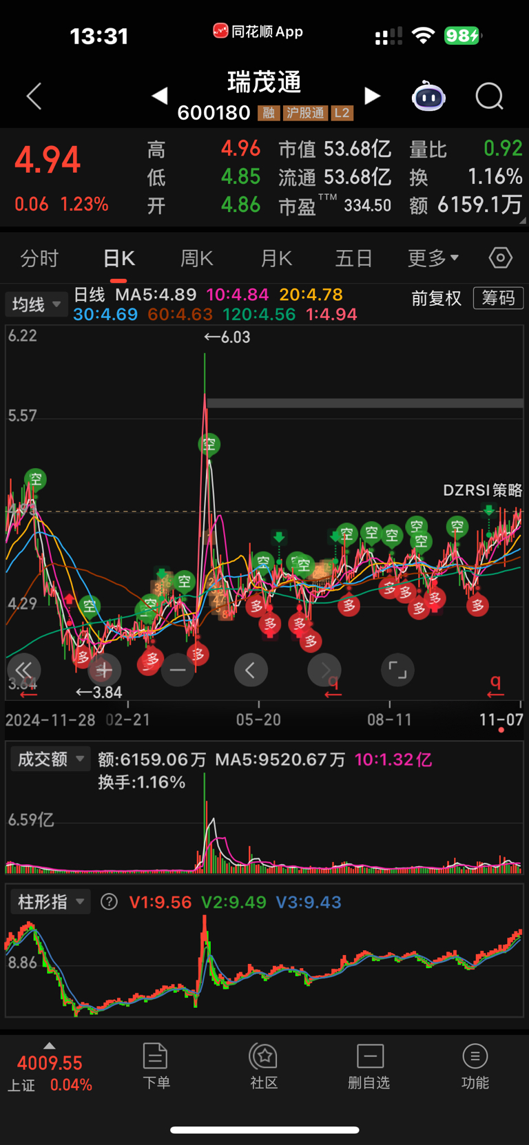Enter fullscreen chart mode
Screen dimensions: 529x1145
[x=397, y=670]
